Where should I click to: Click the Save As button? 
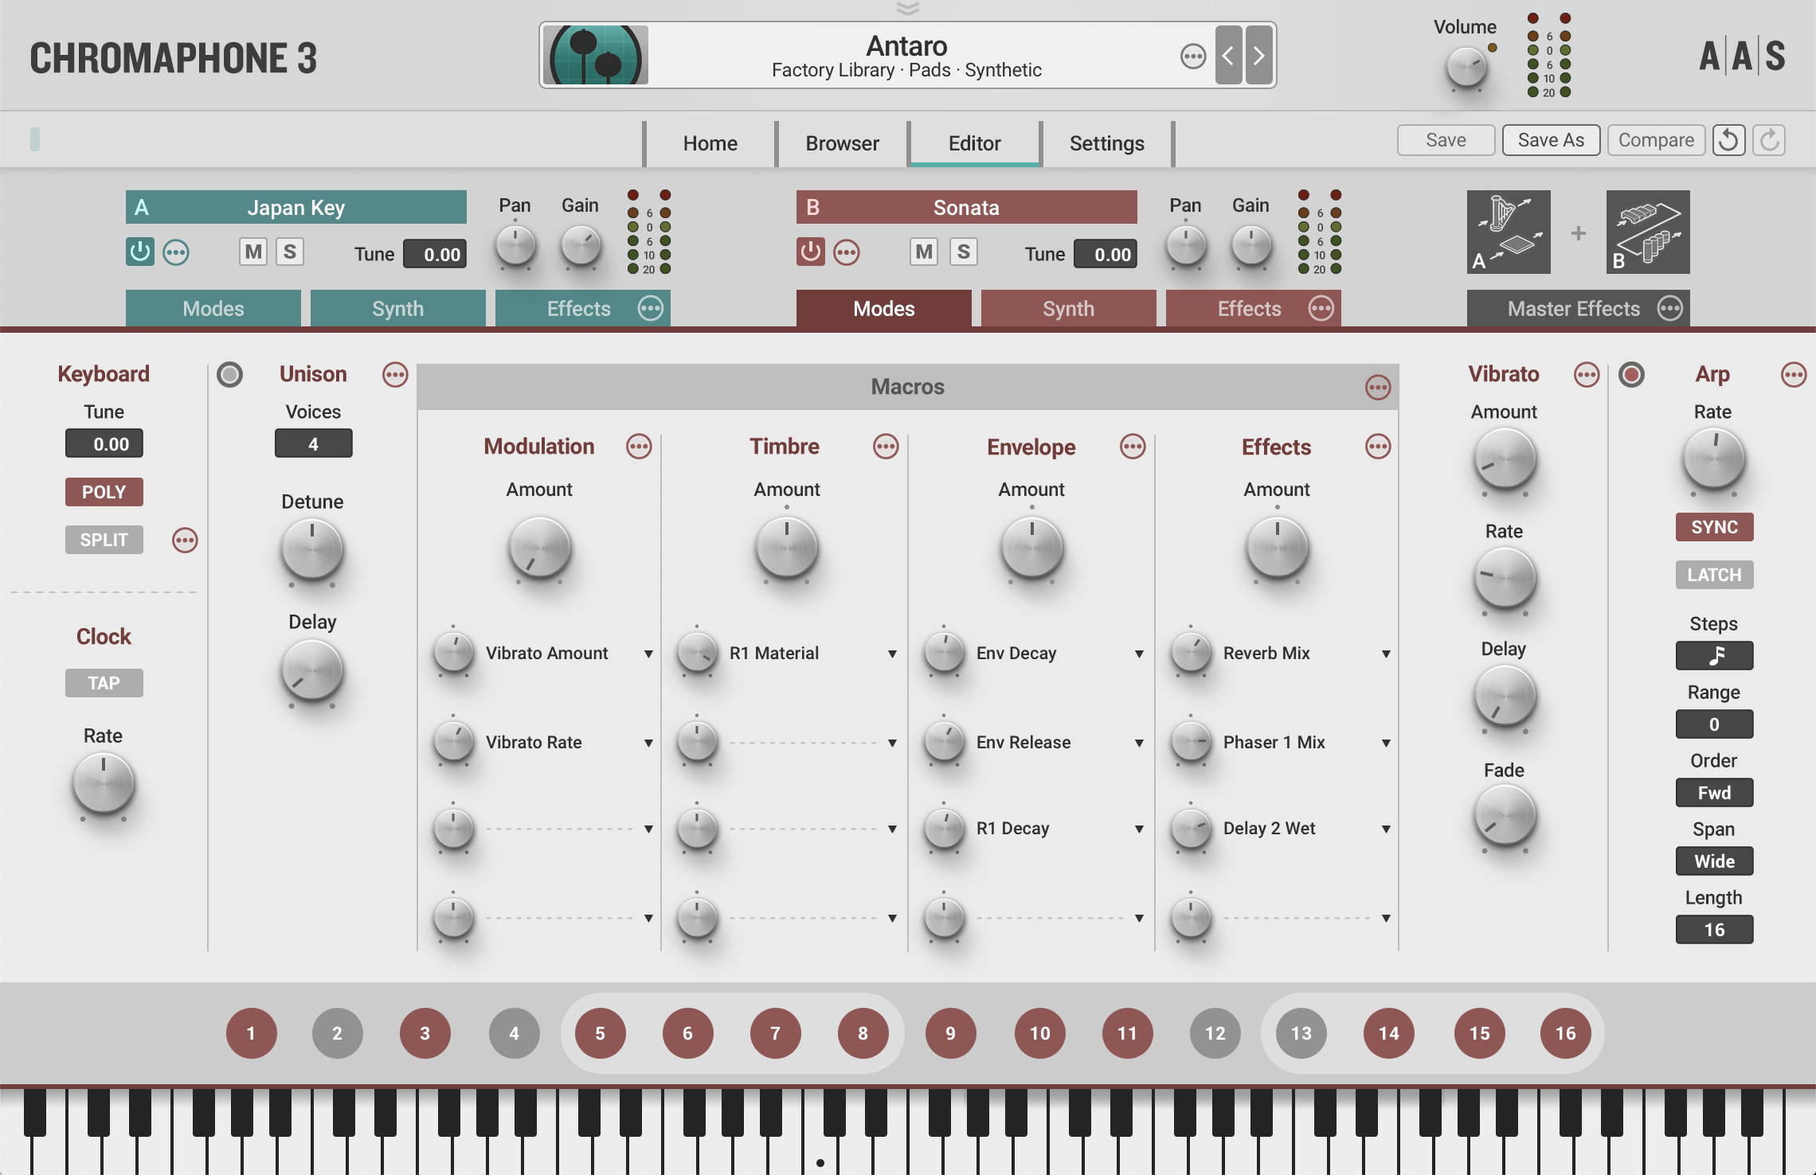tap(1550, 140)
